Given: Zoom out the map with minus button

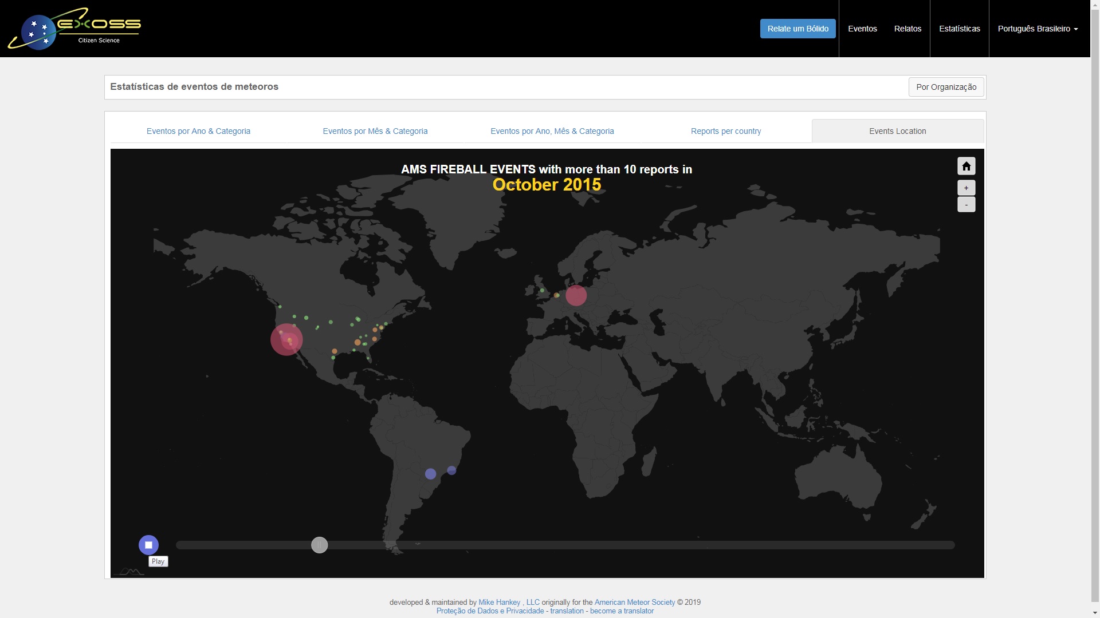Looking at the screenshot, I should coord(966,205).
